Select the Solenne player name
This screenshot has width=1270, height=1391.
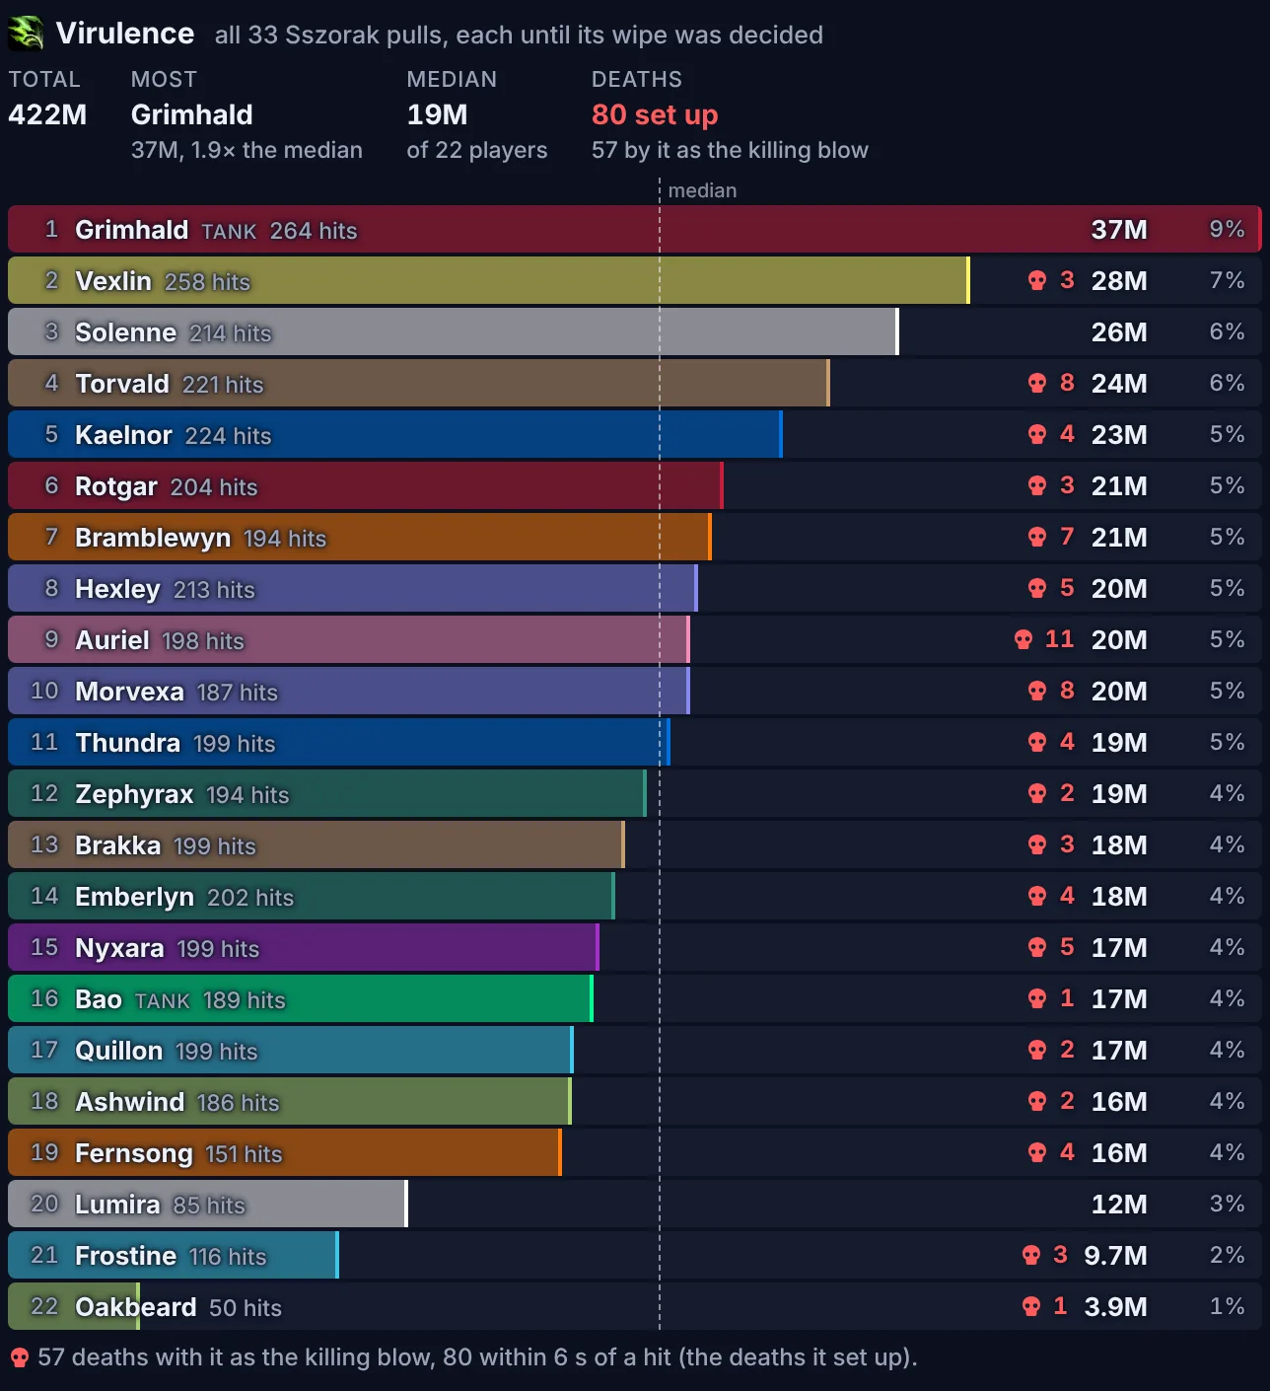click(125, 332)
